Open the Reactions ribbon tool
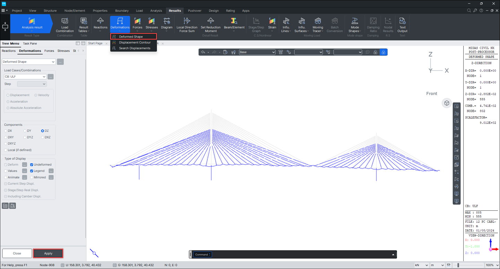 100,25
